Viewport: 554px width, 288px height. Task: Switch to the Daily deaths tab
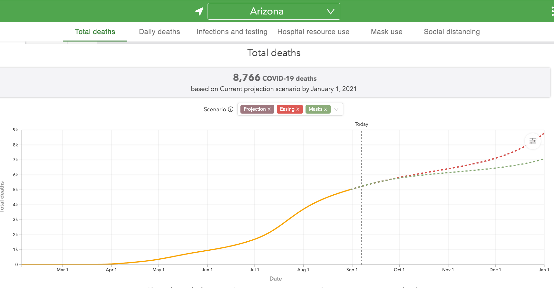(159, 32)
